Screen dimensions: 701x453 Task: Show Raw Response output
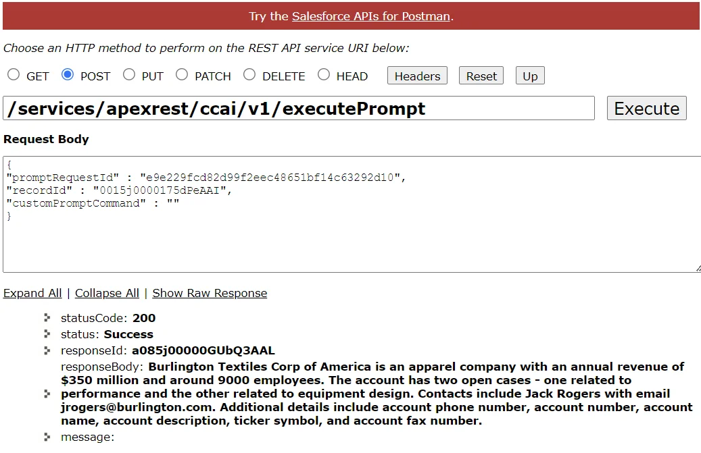click(210, 293)
